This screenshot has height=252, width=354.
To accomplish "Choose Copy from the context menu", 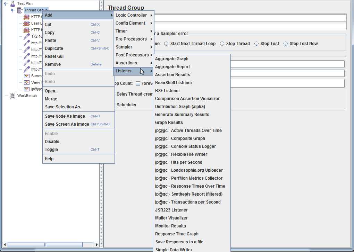I will [78, 33].
